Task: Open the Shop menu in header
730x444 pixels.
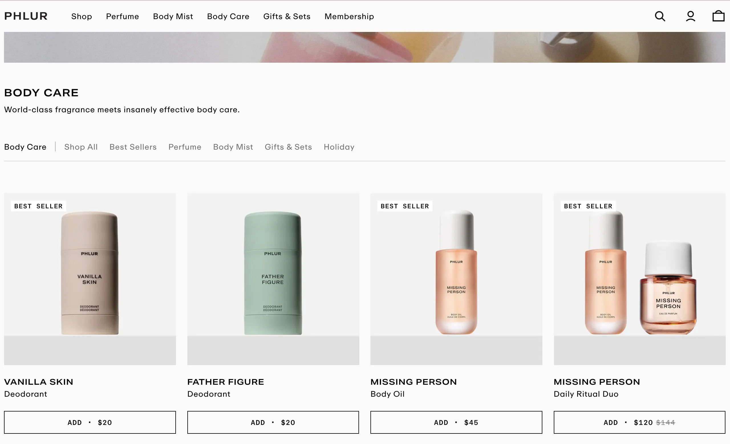Action: click(82, 17)
